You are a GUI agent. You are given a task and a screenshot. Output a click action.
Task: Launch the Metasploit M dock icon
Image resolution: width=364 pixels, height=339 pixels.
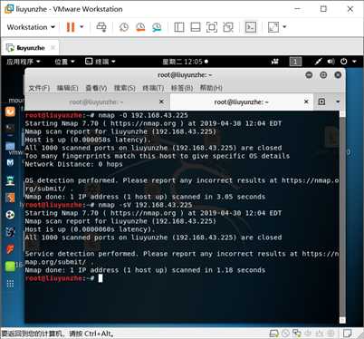[10, 162]
